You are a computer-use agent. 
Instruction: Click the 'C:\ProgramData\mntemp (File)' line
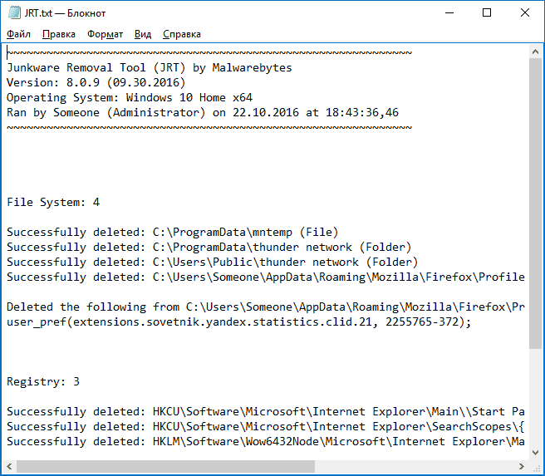tap(173, 232)
